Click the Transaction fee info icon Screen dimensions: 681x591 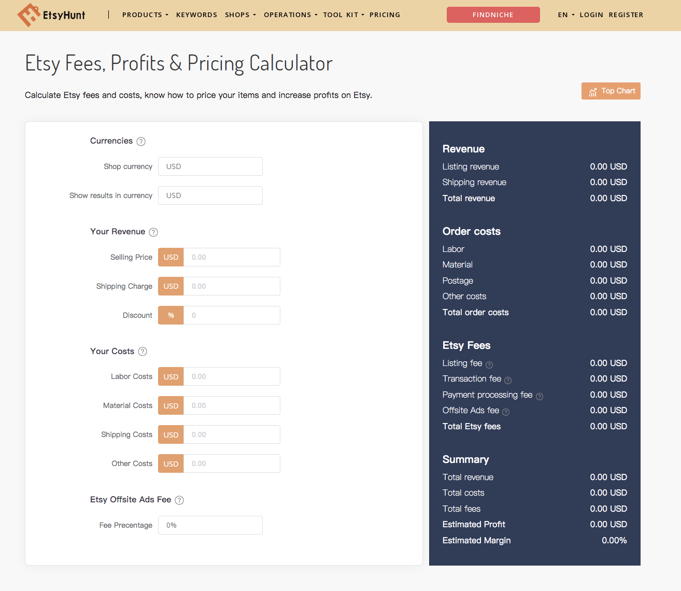pos(508,380)
